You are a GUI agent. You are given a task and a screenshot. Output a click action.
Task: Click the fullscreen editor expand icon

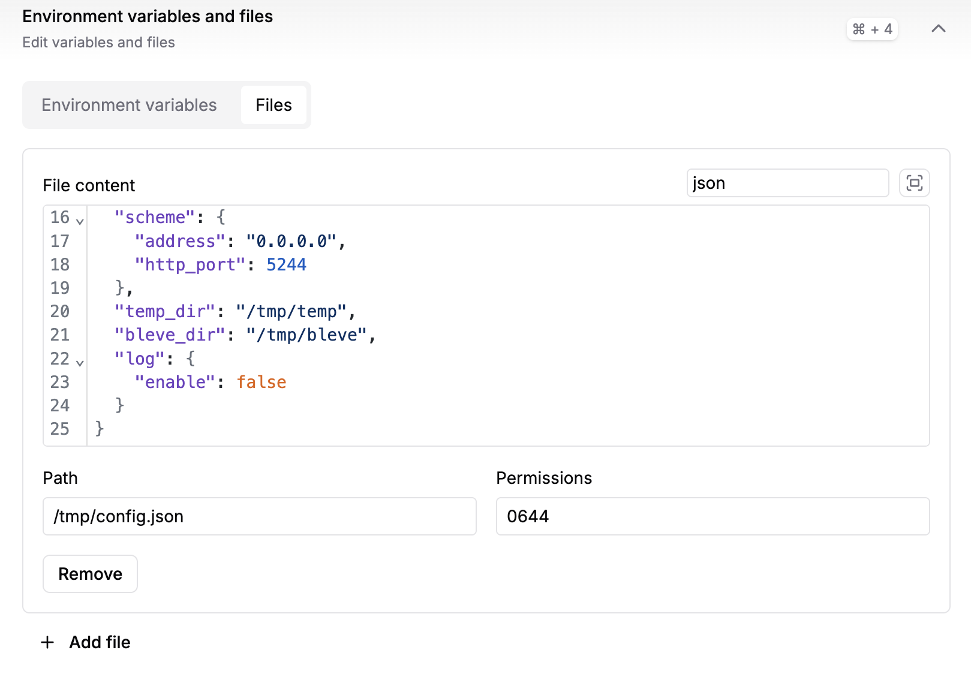tap(914, 183)
